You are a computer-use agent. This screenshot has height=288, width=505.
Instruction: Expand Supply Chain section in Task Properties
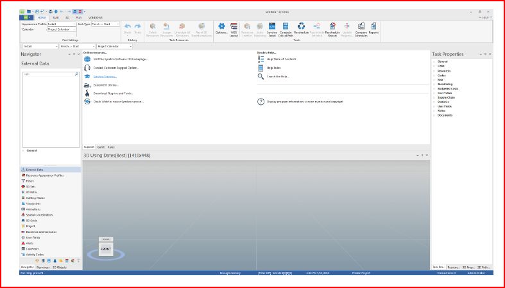pyautogui.click(x=434, y=97)
